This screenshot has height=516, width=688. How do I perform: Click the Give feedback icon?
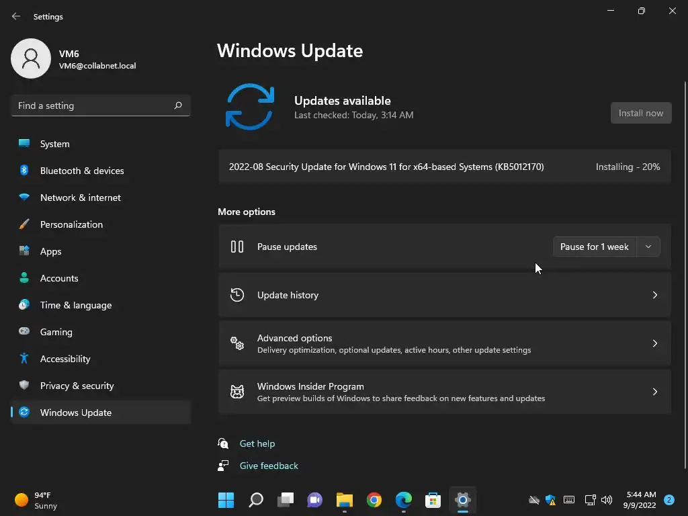[x=223, y=466]
